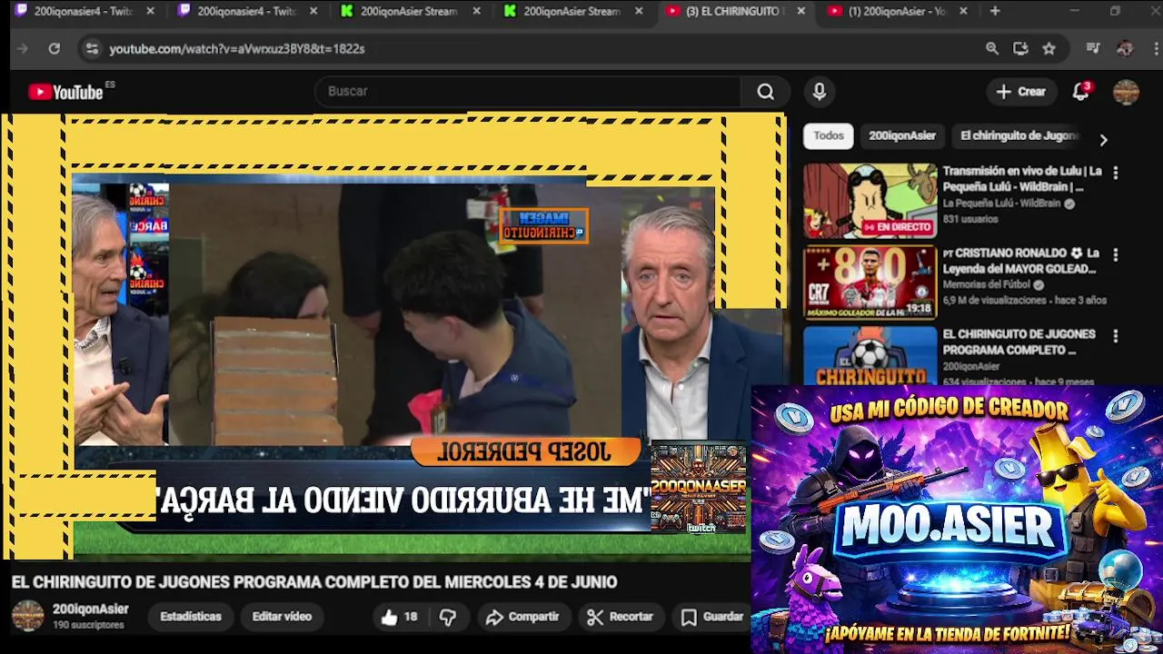Open Transmisión en vivo de Lulu title
The height and width of the screenshot is (654, 1163).
tap(1022, 179)
